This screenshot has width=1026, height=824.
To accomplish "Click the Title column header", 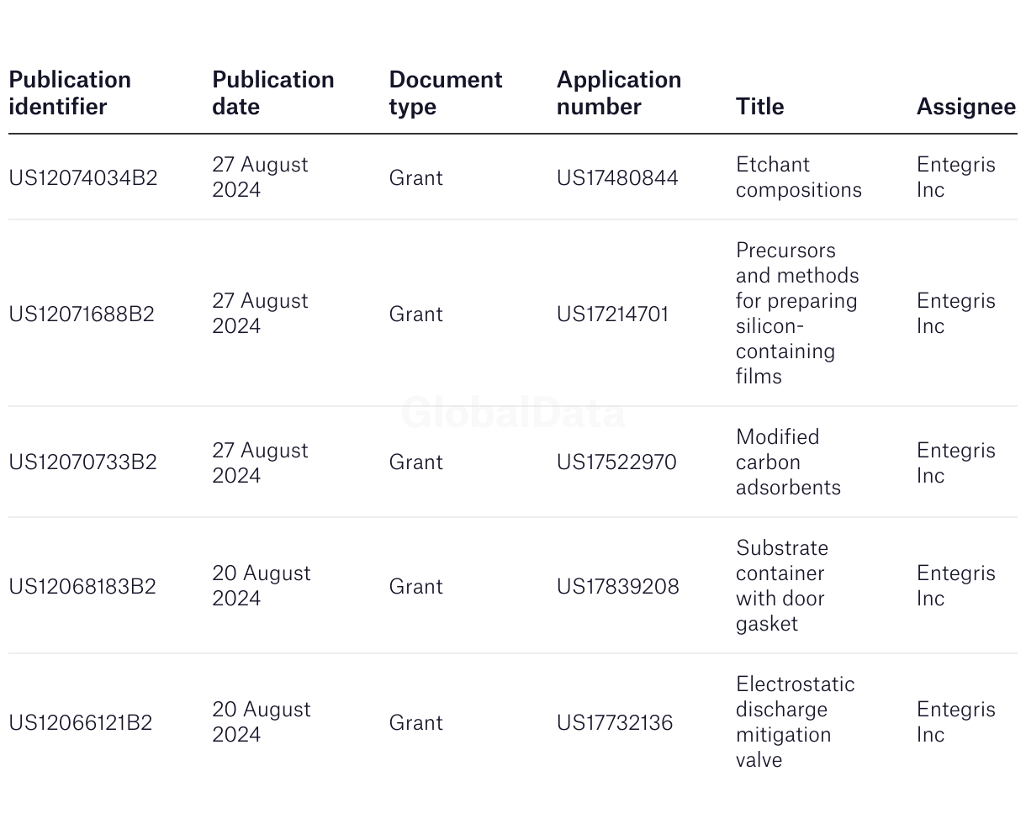I will coord(760,107).
